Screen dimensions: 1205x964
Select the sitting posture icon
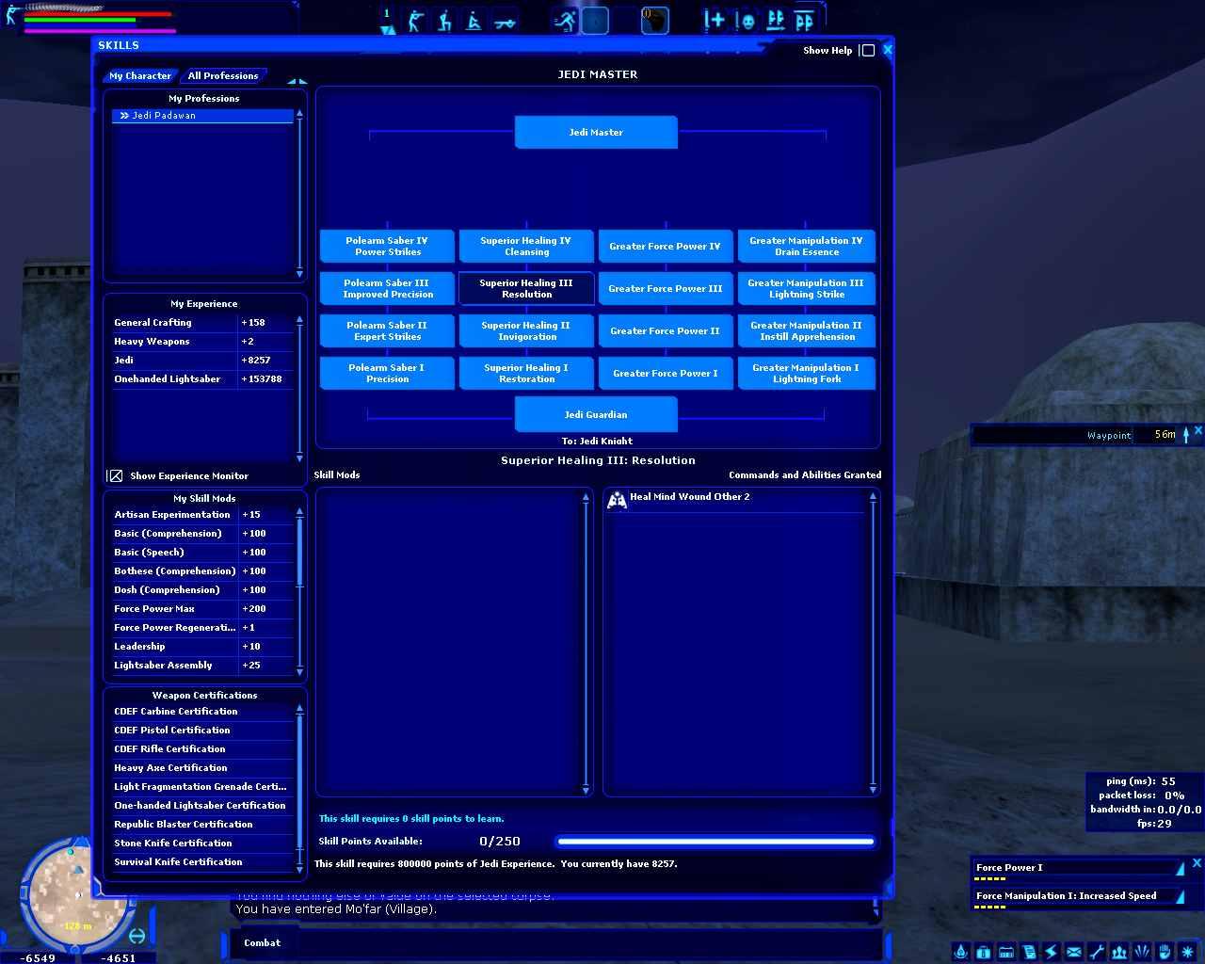click(474, 20)
